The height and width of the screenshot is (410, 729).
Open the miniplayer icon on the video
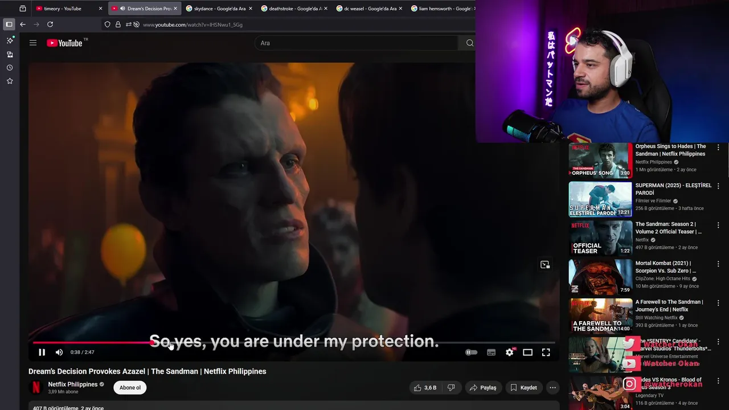pyautogui.click(x=545, y=265)
